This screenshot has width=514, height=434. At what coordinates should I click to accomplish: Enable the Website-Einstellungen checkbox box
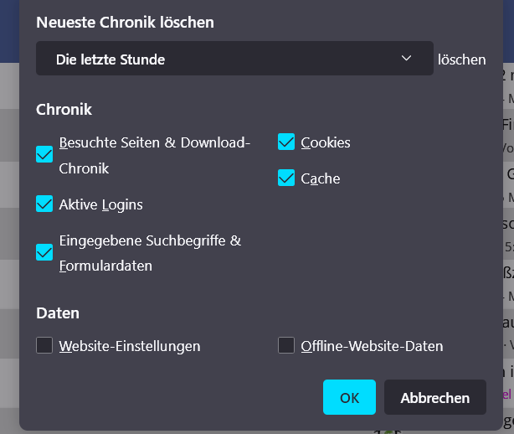click(44, 345)
